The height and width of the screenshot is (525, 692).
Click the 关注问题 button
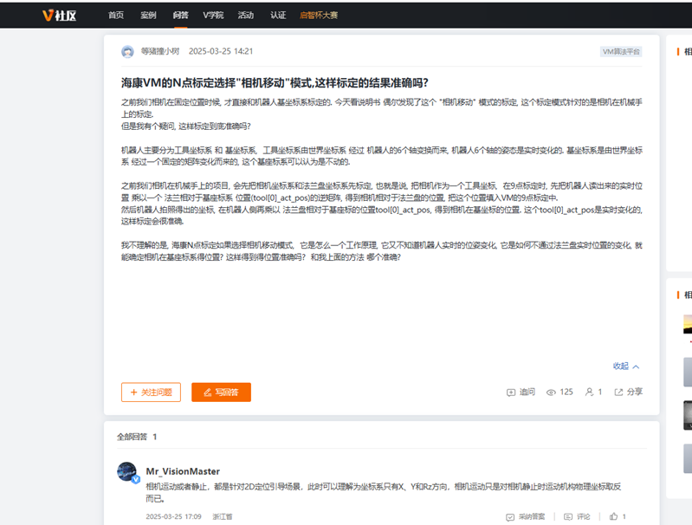point(151,392)
